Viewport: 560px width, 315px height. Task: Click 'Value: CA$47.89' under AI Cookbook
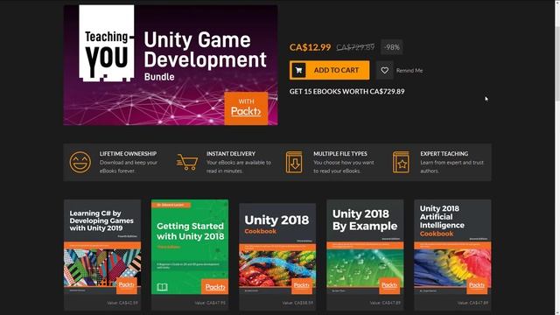coord(472,303)
